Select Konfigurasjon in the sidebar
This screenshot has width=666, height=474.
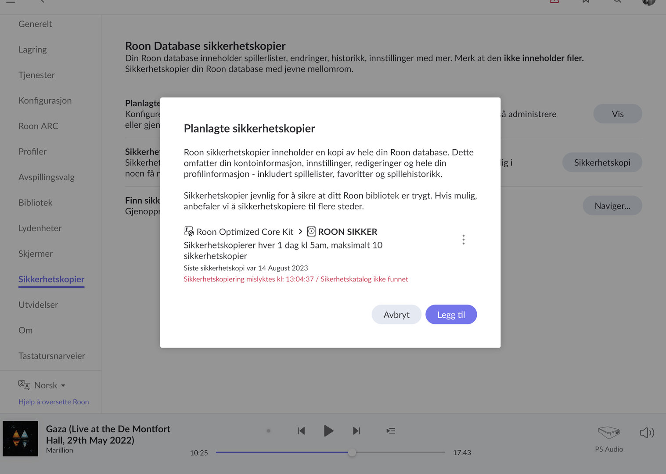click(x=45, y=101)
